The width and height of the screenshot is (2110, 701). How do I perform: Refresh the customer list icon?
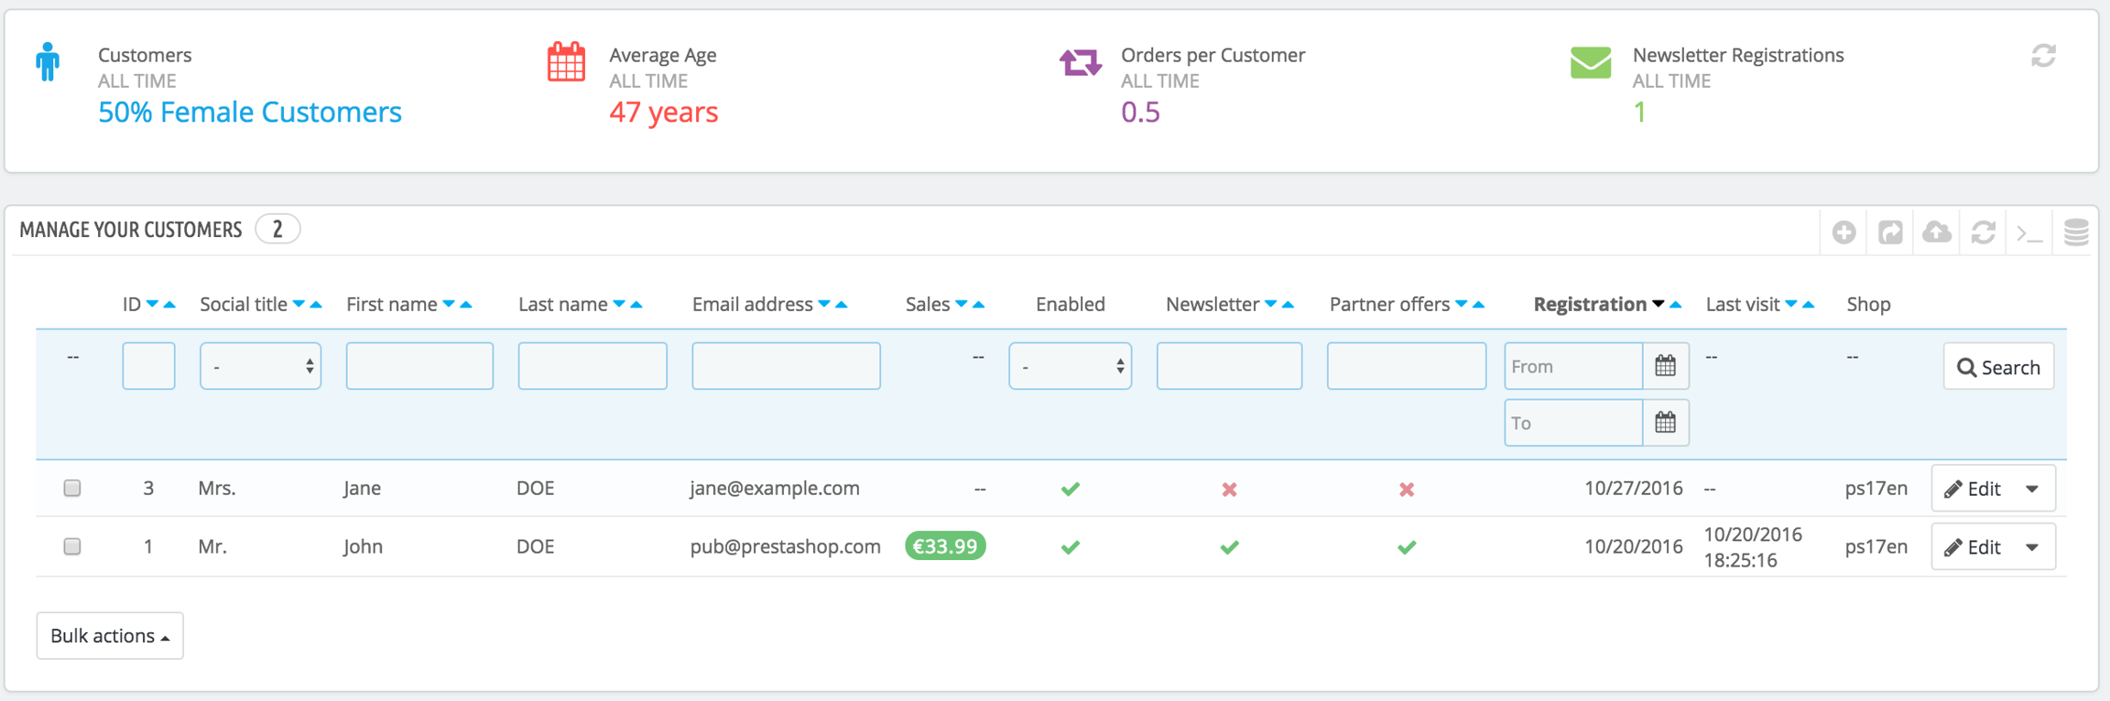coord(1983,232)
